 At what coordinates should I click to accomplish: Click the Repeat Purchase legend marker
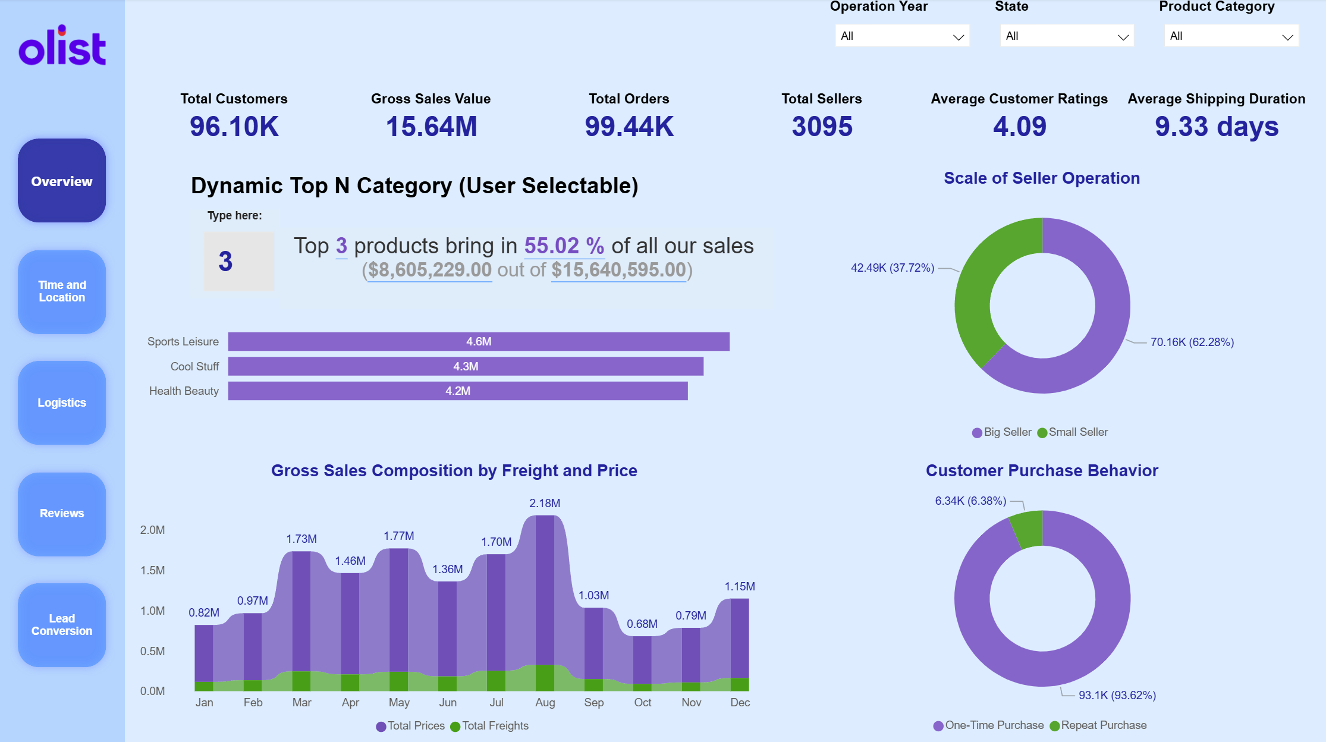click(1055, 726)
